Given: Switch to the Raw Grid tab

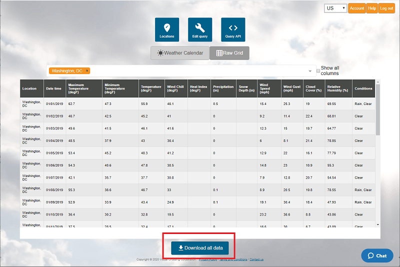Looking at the screenshot, I should [x=229, y=53].
